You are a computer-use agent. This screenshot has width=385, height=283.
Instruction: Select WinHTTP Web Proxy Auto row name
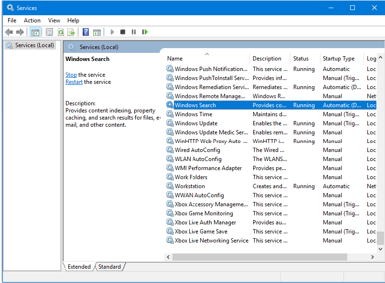coord(211,141)
